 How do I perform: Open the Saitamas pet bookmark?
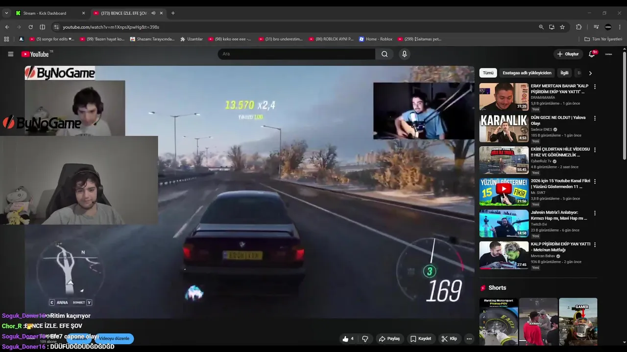pos(420,39)
